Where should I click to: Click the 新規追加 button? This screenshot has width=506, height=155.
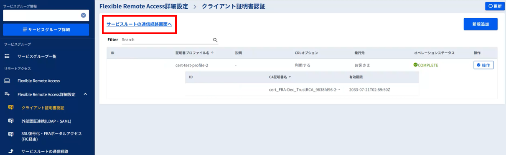click(x=481, y=24)
